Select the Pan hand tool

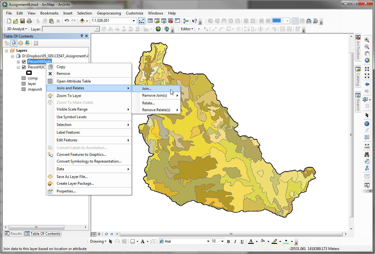point(367,54)
